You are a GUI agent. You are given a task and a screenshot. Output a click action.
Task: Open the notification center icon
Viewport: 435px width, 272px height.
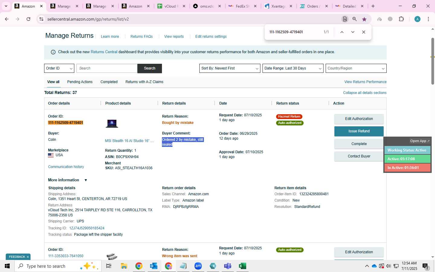tap(426, 266)
